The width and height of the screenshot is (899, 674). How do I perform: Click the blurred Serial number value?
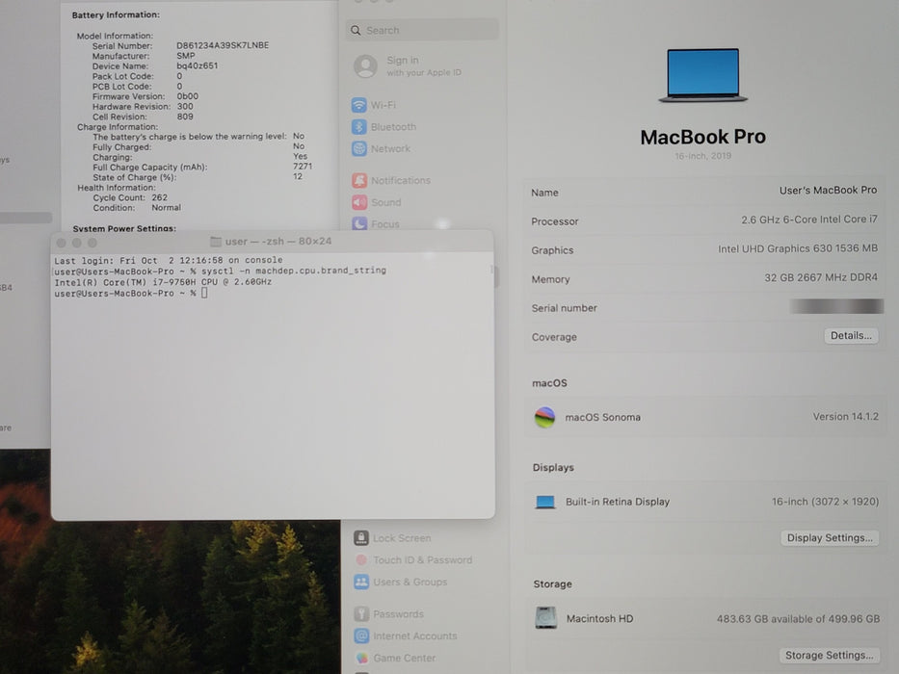[836, 306]
